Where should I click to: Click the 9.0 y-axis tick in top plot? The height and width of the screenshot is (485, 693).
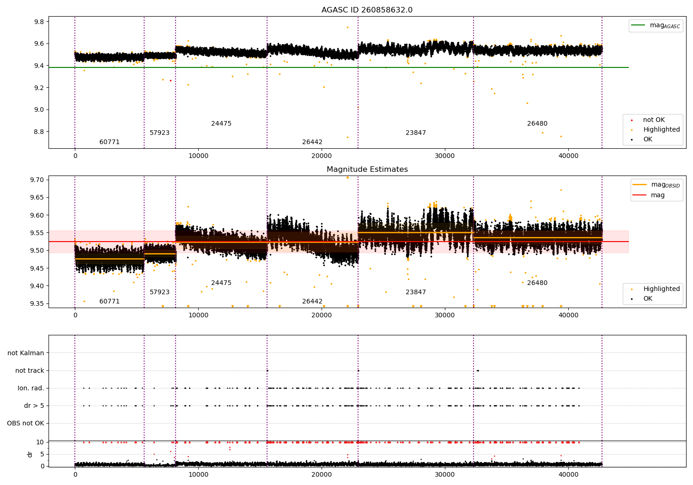39,109
